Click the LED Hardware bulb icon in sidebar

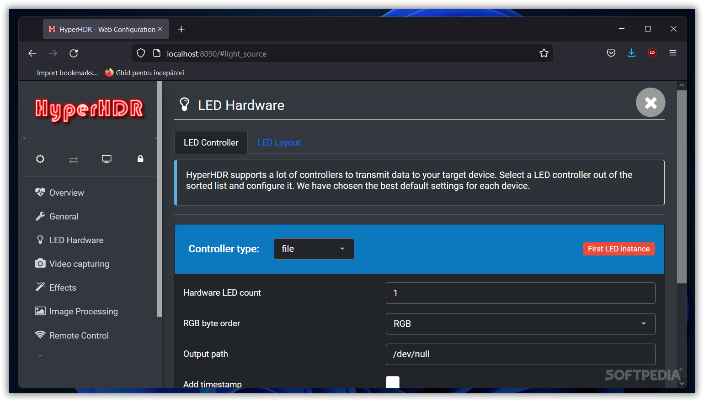pos(40,240)
